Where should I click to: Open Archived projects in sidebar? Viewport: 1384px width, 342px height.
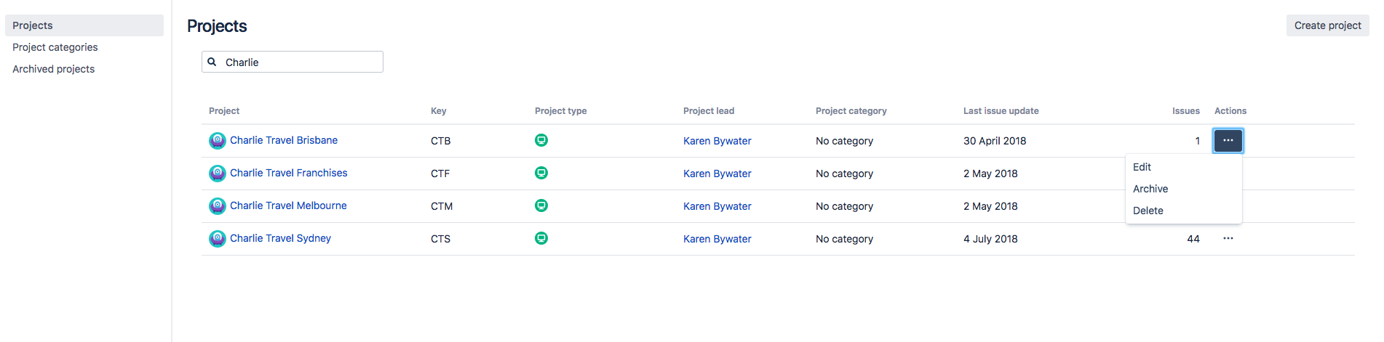click(54, 69)
